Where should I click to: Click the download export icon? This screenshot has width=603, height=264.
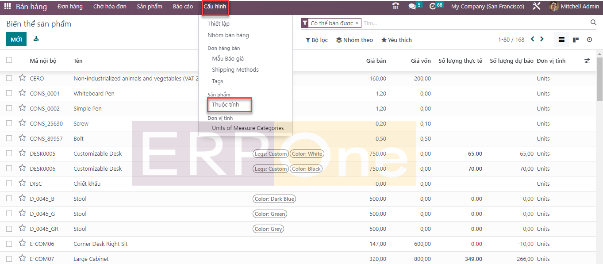click(36, 39)
